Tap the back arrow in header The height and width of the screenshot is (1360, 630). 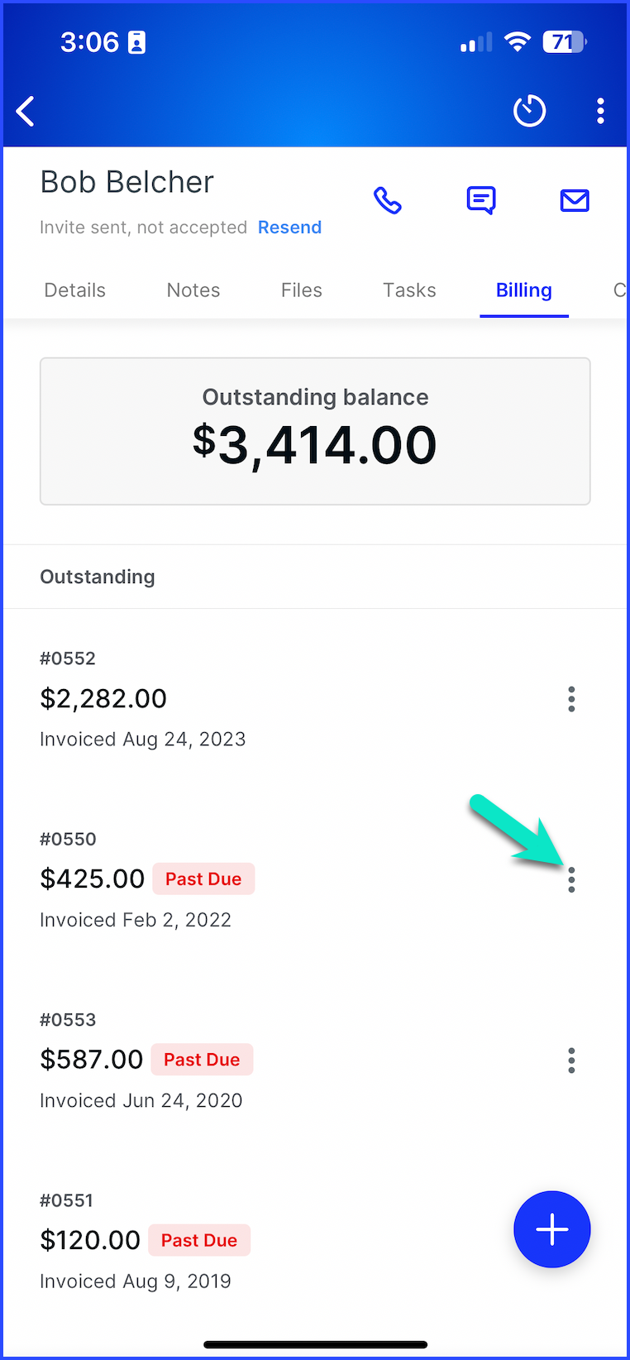click(x=26, y=111)
